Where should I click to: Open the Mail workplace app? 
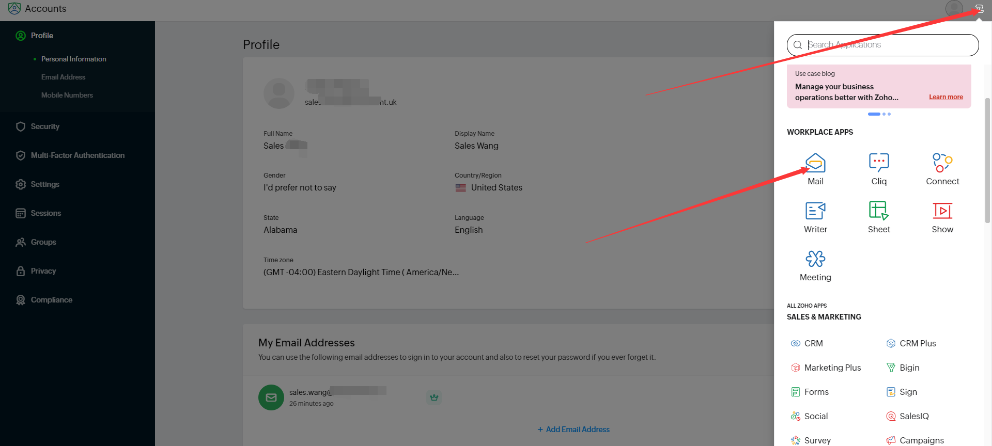coord(815,169)
